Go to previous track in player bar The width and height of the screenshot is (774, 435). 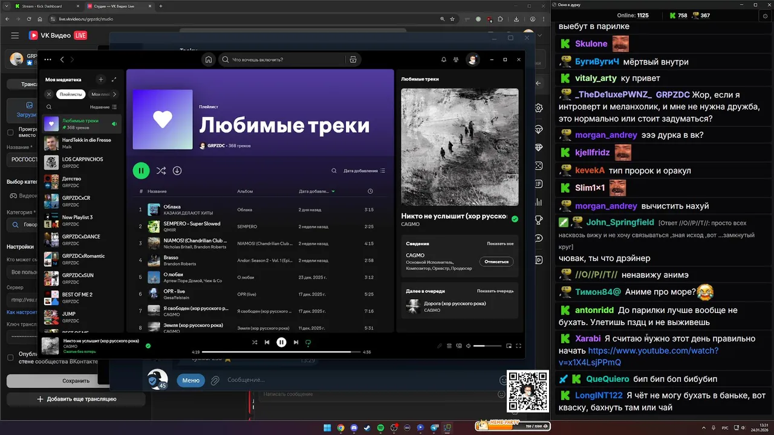click(x=267, y=342)
